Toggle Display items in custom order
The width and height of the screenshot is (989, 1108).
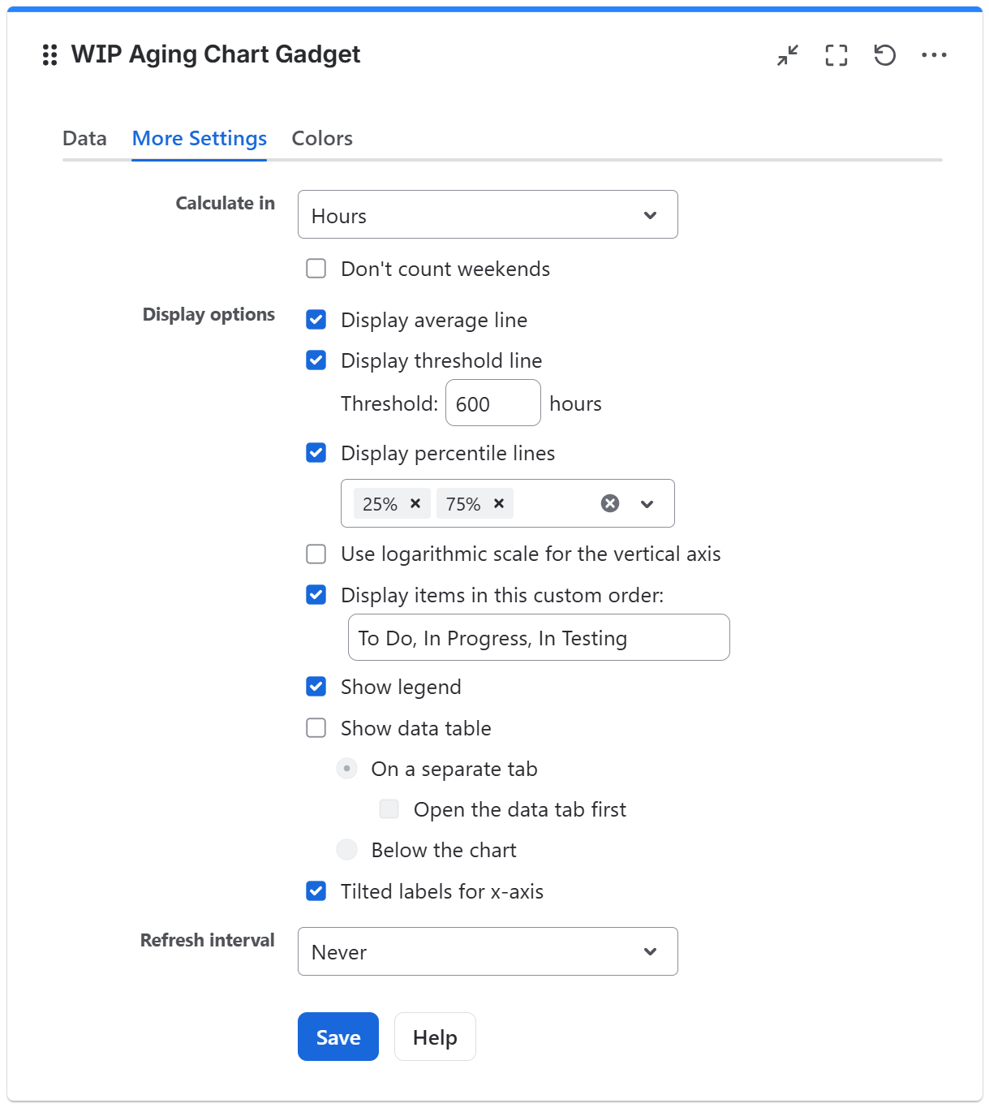point(316,595)
